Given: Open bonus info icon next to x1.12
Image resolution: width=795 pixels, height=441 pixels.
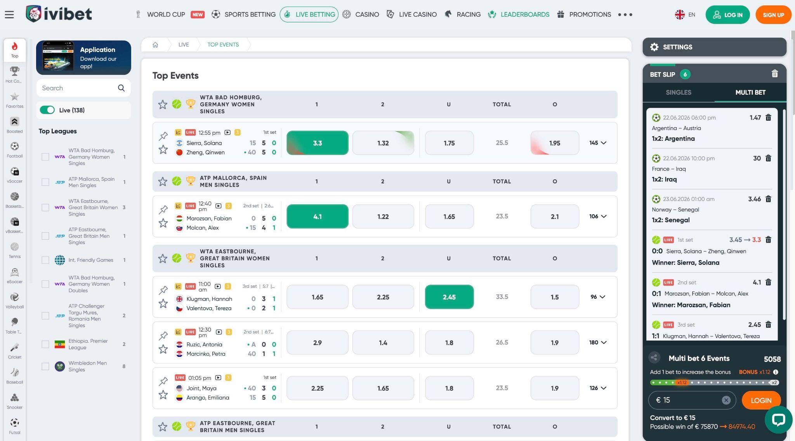Looking at the screenshot, I should [x=776, y=372].
